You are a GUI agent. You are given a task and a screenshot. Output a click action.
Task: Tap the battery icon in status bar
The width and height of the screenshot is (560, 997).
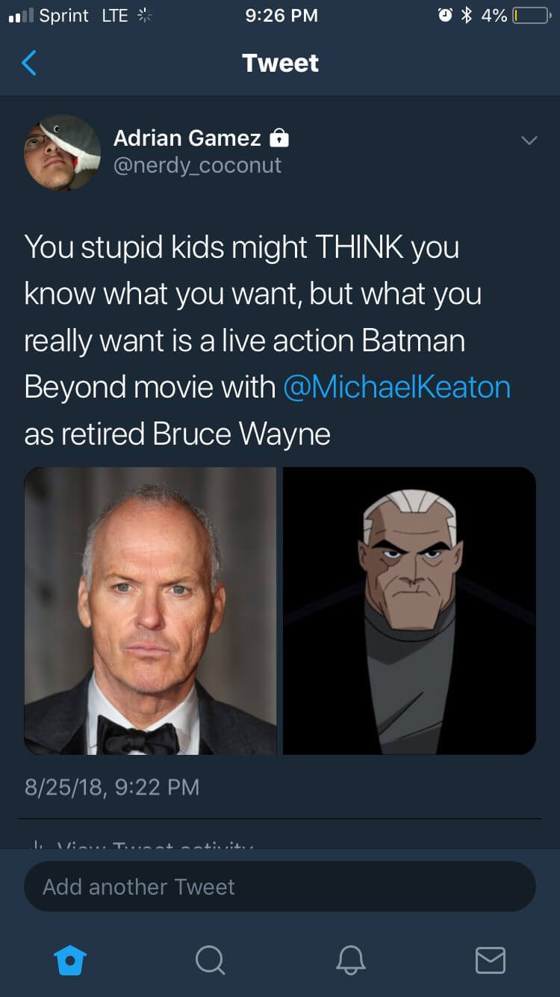coord(530,16)
